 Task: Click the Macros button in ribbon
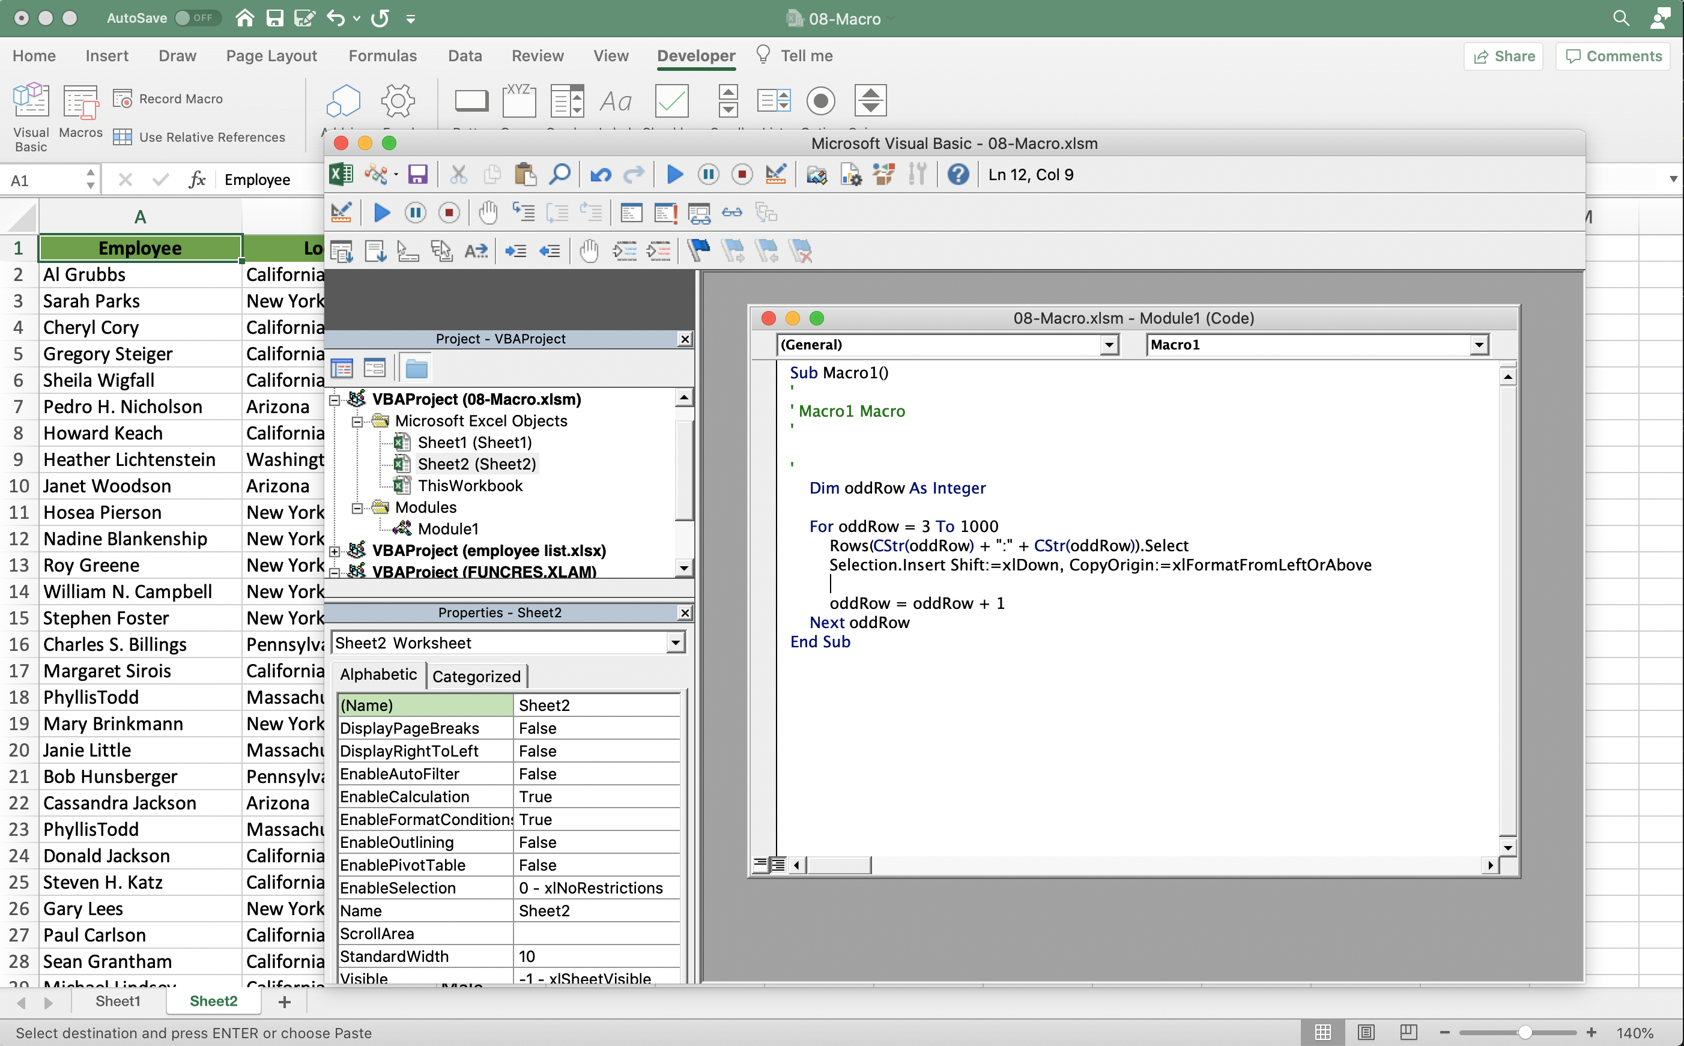point(81,110)
